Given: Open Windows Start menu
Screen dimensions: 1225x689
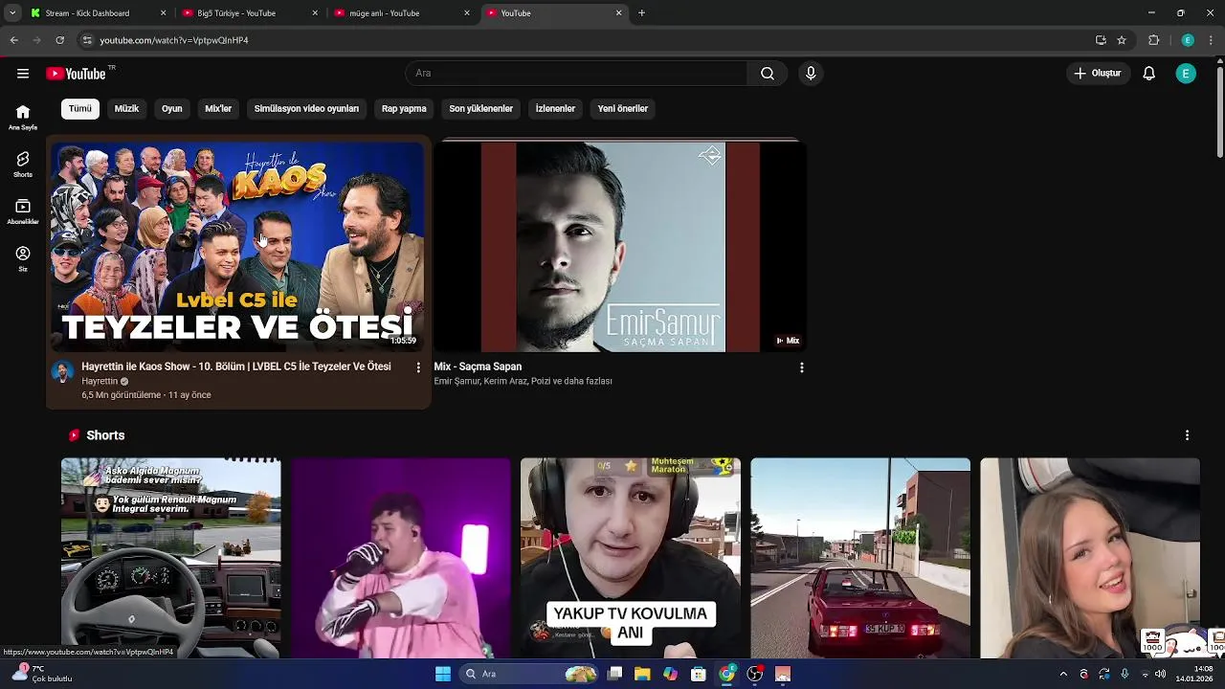Looking at the screenshot, I should point(443,674).
